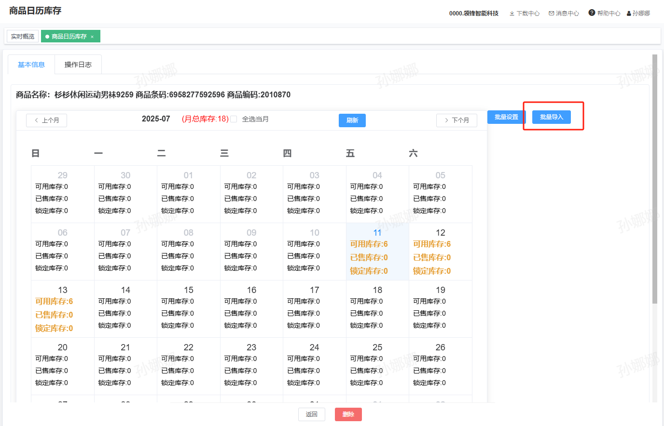This screenshot has height=426, width=664.
Task: Click the vertical scrollbar on right
Action: click(655, 178)
